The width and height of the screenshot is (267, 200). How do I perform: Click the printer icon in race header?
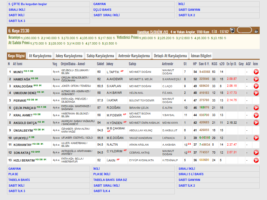click(x=256, y=31)
